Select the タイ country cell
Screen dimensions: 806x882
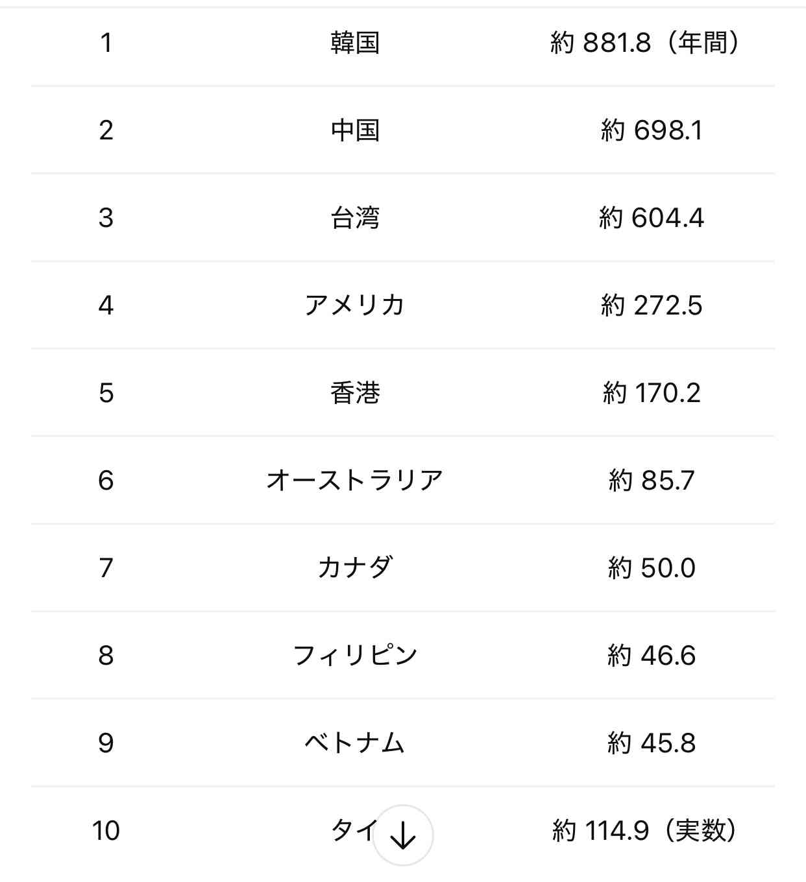[x=354, y=831]
